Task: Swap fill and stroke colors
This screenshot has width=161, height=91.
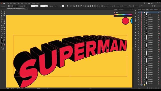Action: (5, 39)
